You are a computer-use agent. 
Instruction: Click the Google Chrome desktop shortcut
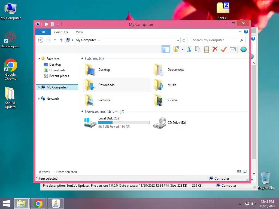pyautogui.click(x=11, y=69)
